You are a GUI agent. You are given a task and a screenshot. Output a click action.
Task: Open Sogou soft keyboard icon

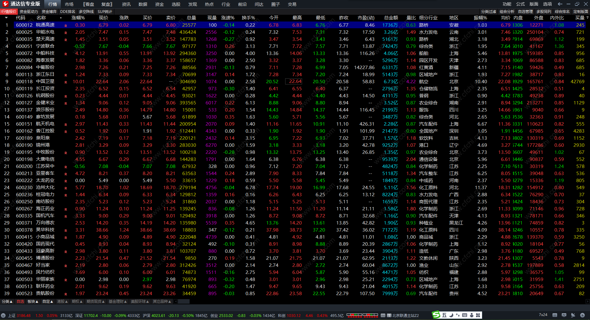[x=465, y=315]
